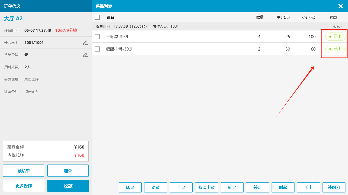Viewport: 348px width, 195px height.
Task: Click the 小计 value 100
Action: (x=312, y=37)
